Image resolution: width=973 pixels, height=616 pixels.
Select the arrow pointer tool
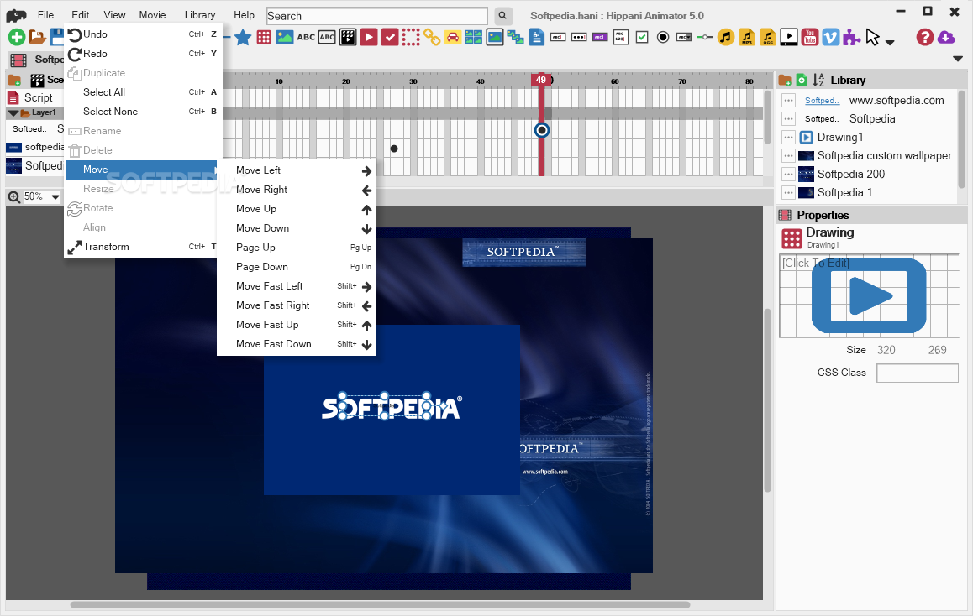click(872, 37)
